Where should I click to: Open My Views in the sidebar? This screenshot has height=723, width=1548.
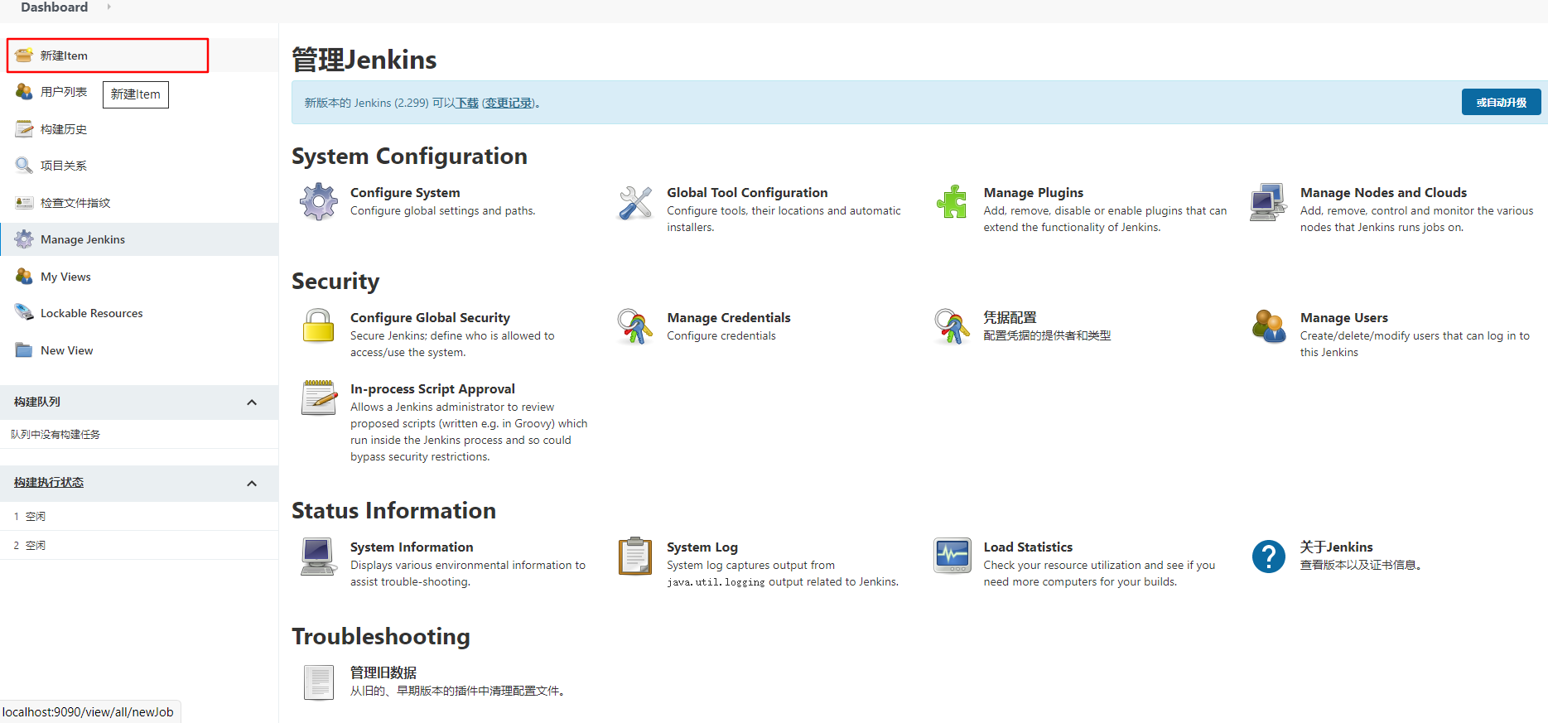click(x=65, y=277)
